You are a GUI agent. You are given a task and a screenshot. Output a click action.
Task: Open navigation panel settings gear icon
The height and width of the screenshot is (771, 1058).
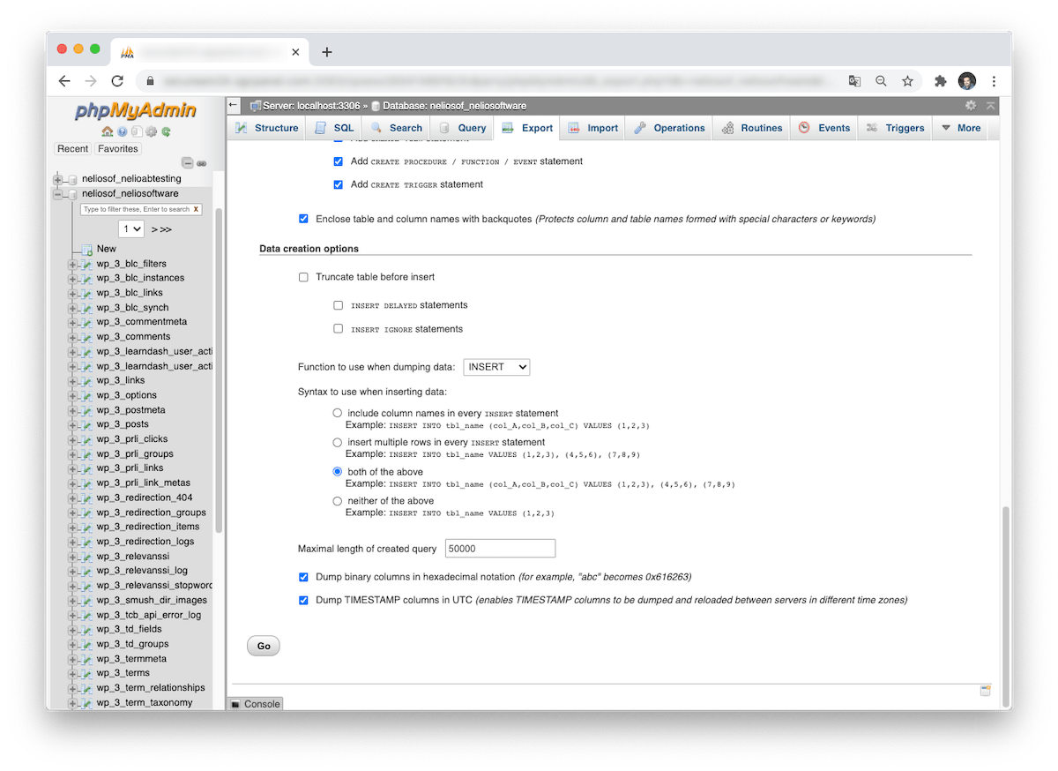(x=151, y=132)
